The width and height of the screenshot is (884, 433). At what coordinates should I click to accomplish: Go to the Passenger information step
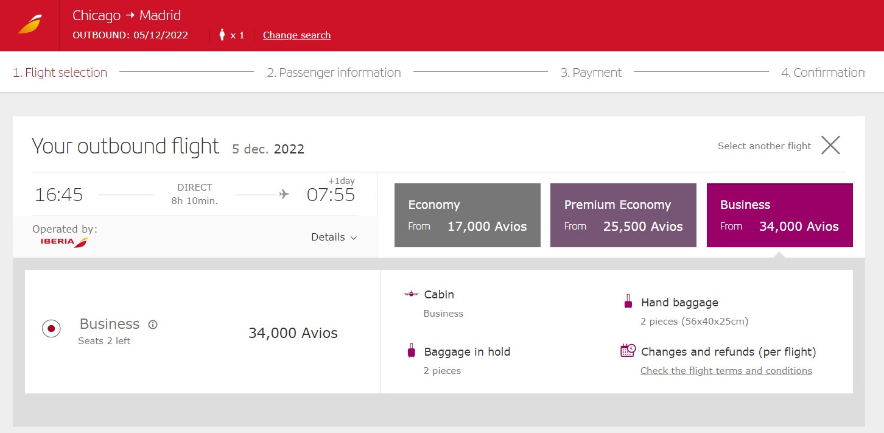[x=334, y=72]
